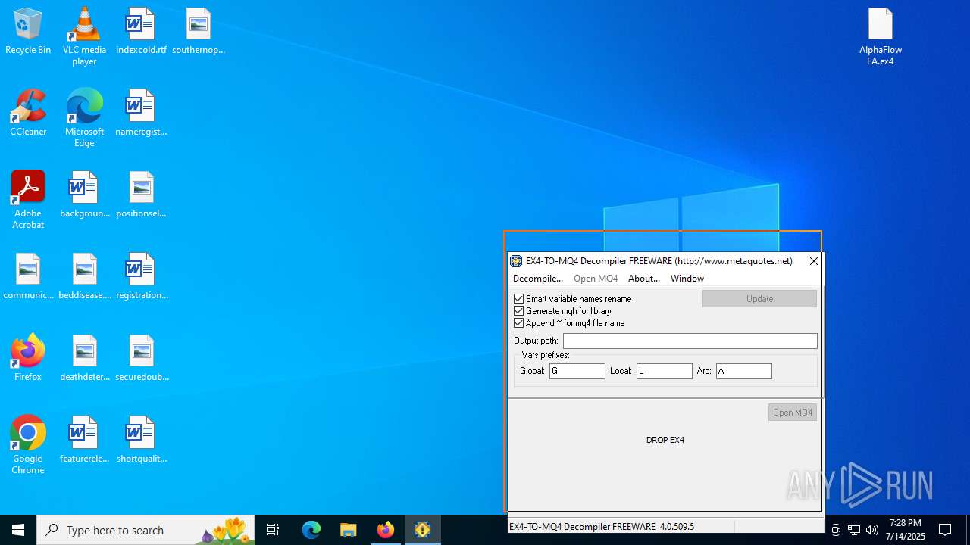The height and width of the screenshot is (545, 970).
Task: Select Microsoft Edge desktop shortcut
Action: click(84, 118)
